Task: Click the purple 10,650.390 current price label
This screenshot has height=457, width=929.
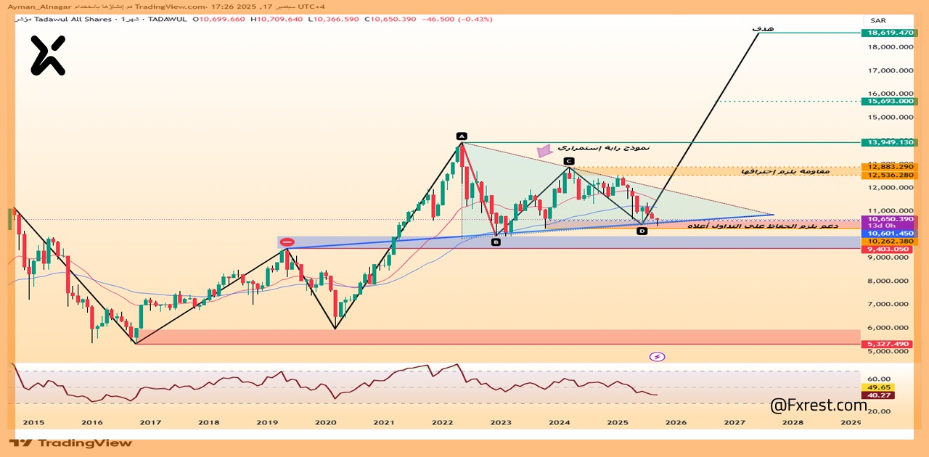Action: point(887,219)
